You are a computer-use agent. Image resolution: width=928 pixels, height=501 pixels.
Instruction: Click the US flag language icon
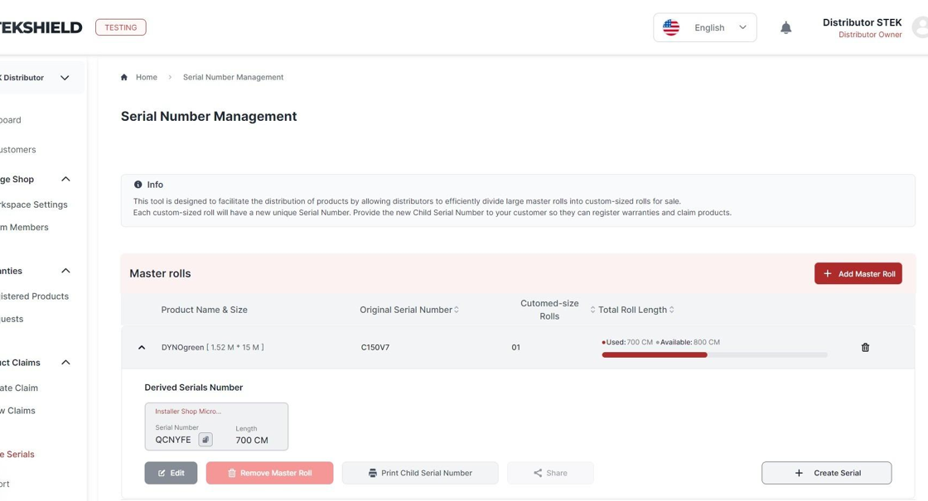(670, 27)
